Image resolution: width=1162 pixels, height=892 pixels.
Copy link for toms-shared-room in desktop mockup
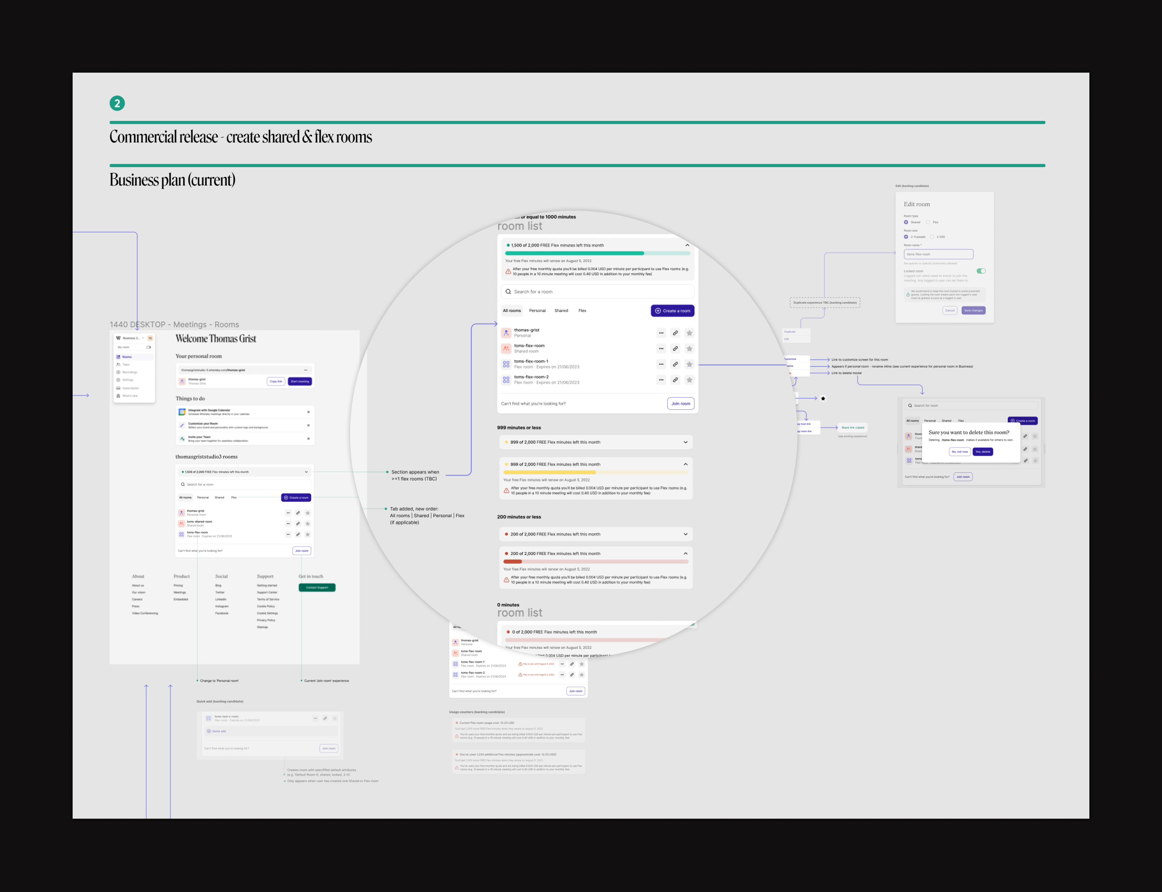coord(298,523)
